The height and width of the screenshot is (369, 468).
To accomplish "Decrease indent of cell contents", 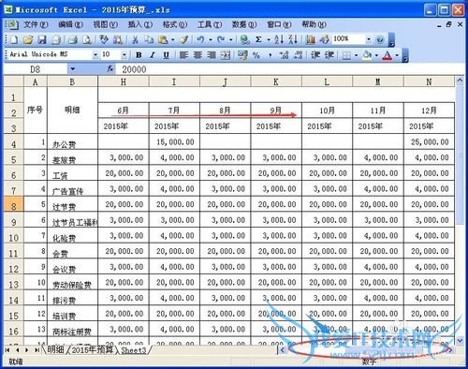I will pos(315,55).
